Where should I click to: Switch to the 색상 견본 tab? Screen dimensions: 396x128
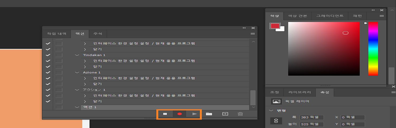point(298,16)
